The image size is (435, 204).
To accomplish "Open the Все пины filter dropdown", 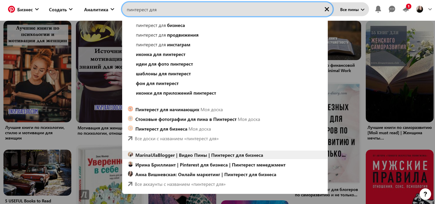I will click(352, 10).
